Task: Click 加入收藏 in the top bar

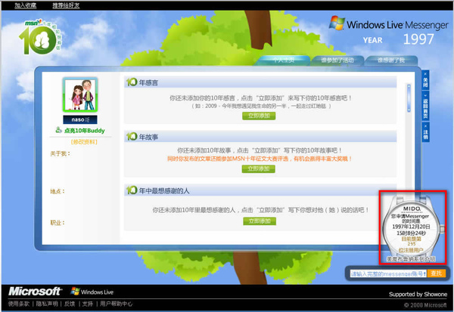Action: coord(26,5)
